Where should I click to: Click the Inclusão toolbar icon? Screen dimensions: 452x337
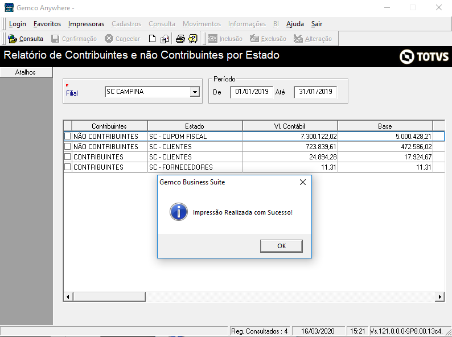[213, 39]
